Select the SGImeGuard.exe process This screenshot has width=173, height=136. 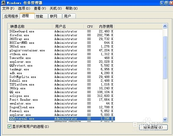pos(62,32)
